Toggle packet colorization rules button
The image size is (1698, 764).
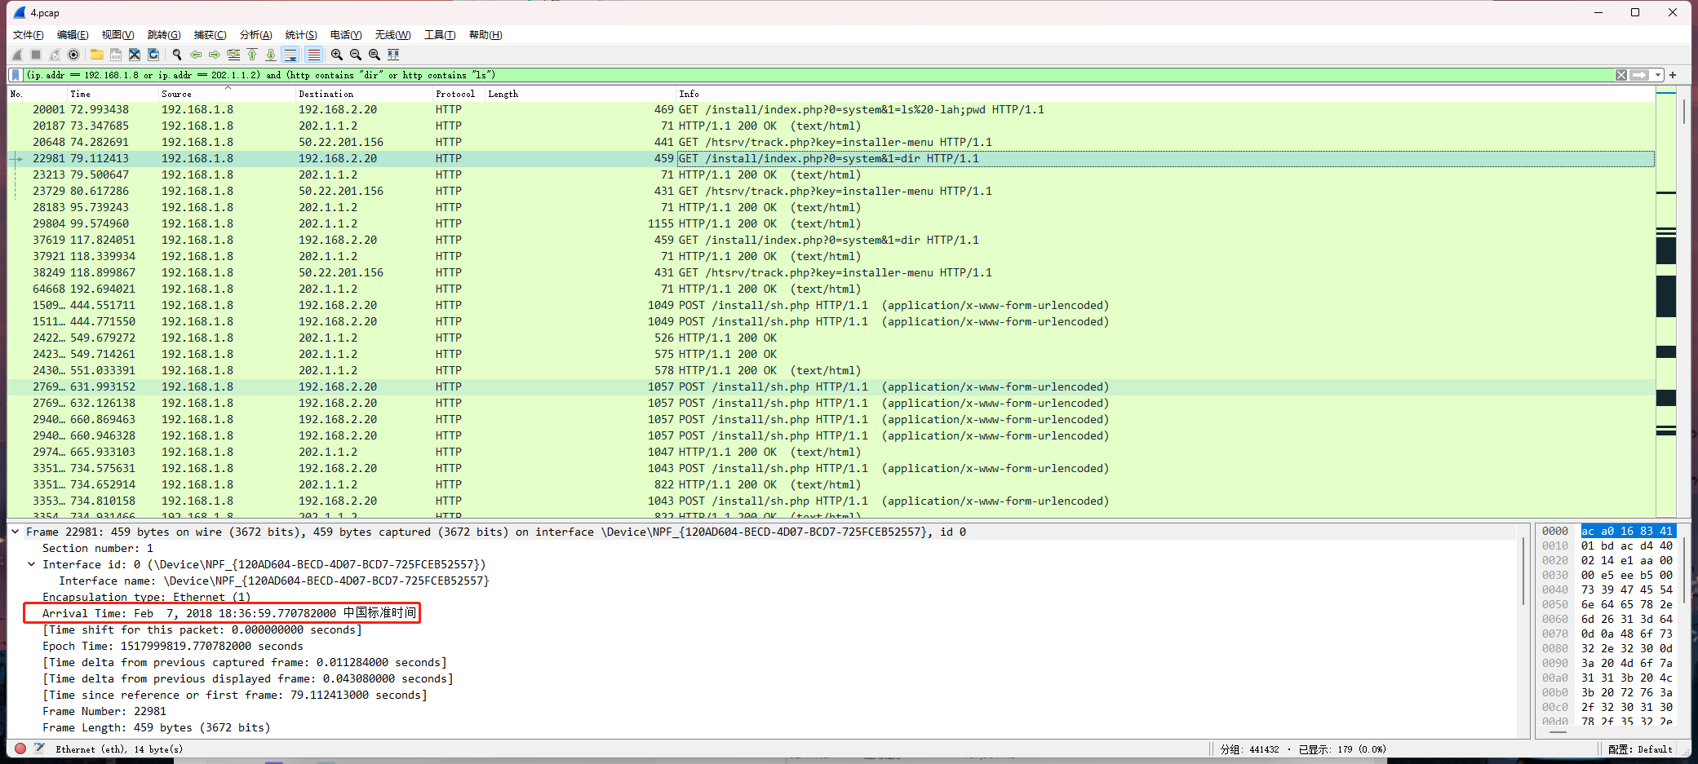tap(313, 55)
